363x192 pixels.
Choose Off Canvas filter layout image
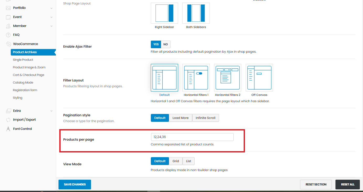pos(259,78)
